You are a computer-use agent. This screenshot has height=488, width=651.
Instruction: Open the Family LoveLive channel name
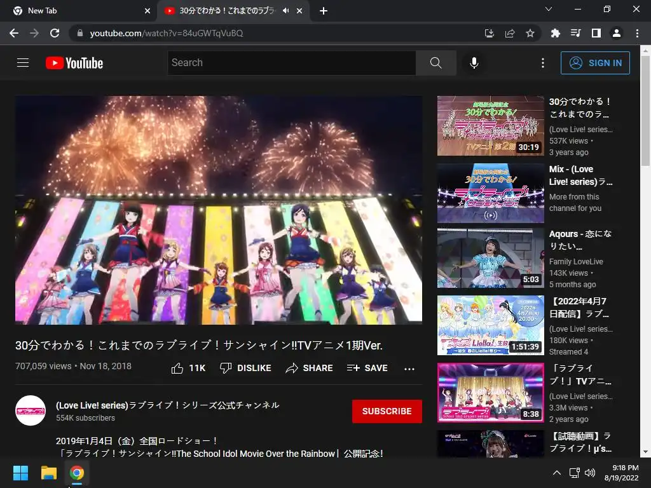click(x=576, y=261)
